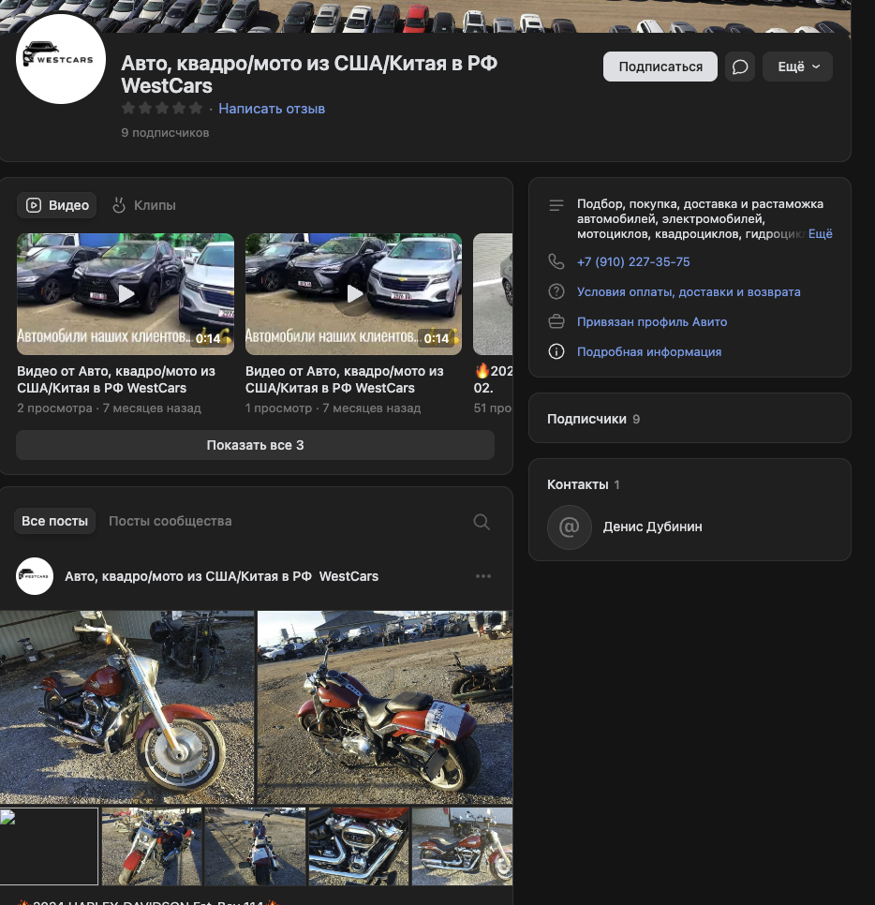The width and height of the screenshot is (875, 905).
Task: Play the first video of clients' cars
Action: [126, 294]
